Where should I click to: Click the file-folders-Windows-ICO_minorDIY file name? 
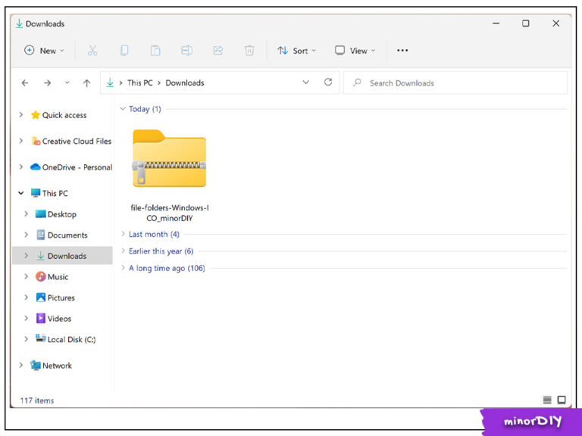tap(170, 213)
